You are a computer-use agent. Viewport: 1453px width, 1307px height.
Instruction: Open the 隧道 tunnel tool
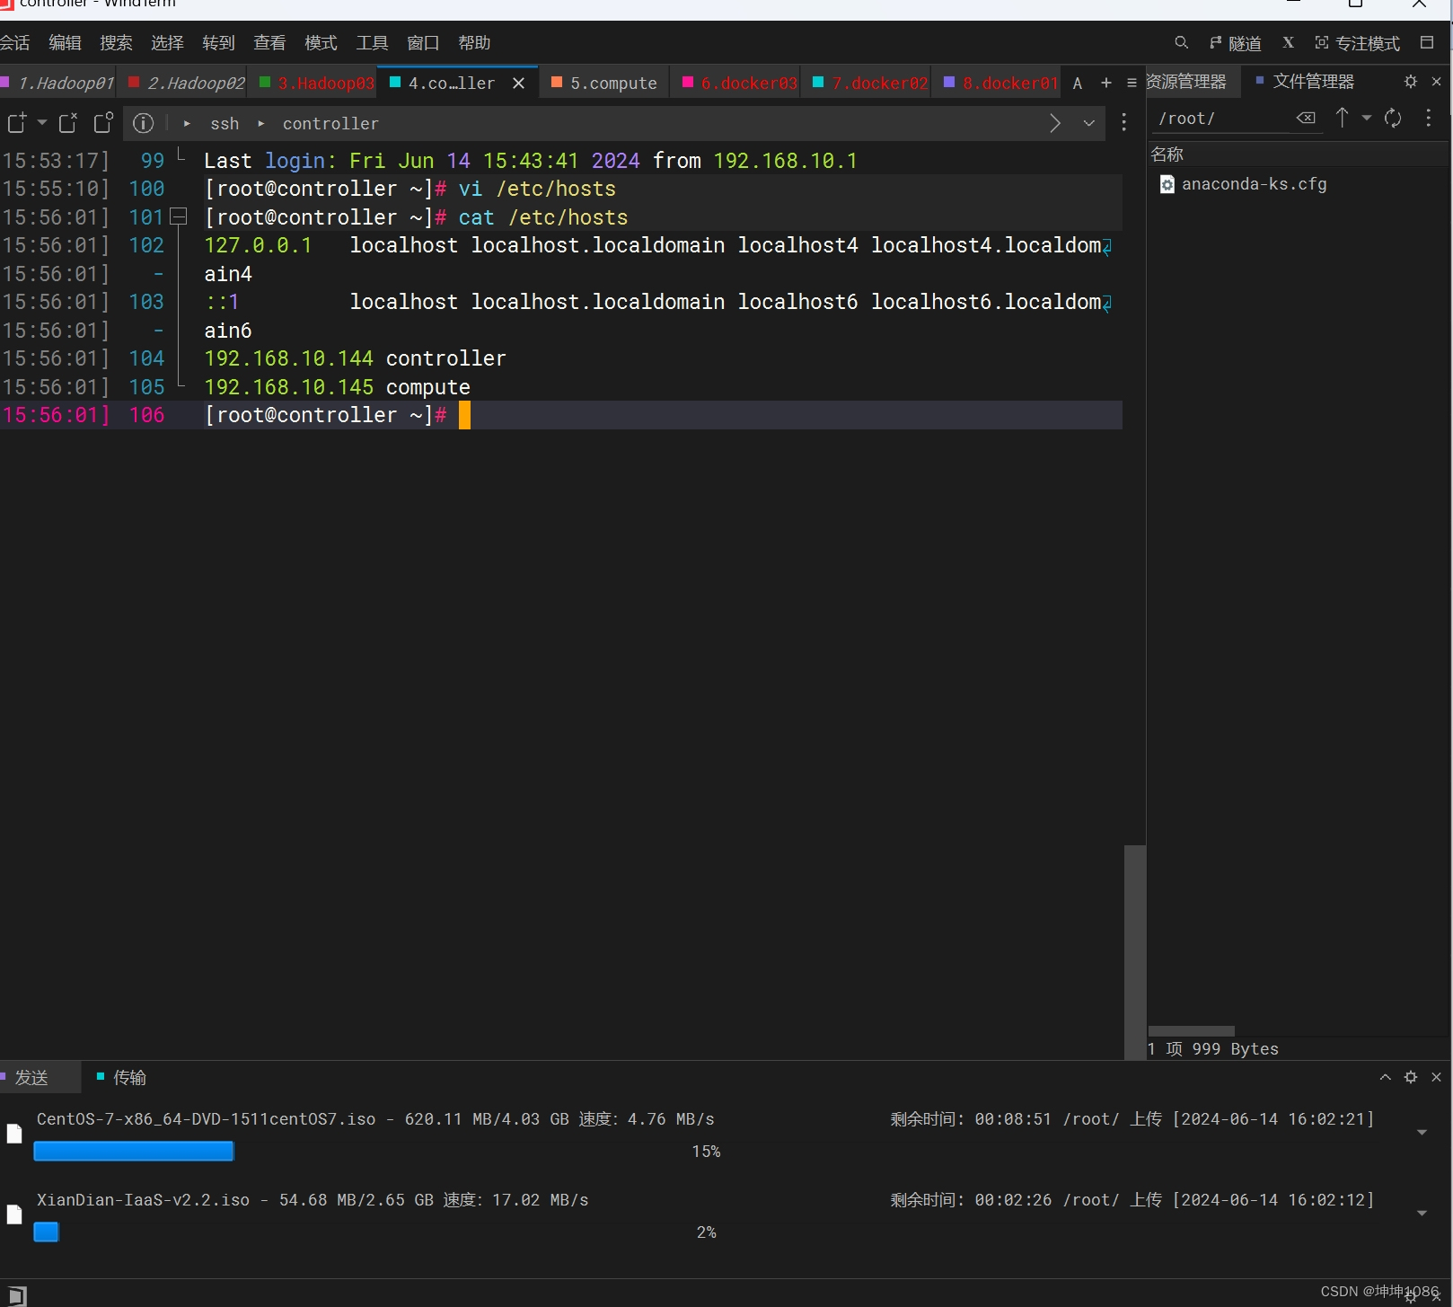coord(1235,43)
